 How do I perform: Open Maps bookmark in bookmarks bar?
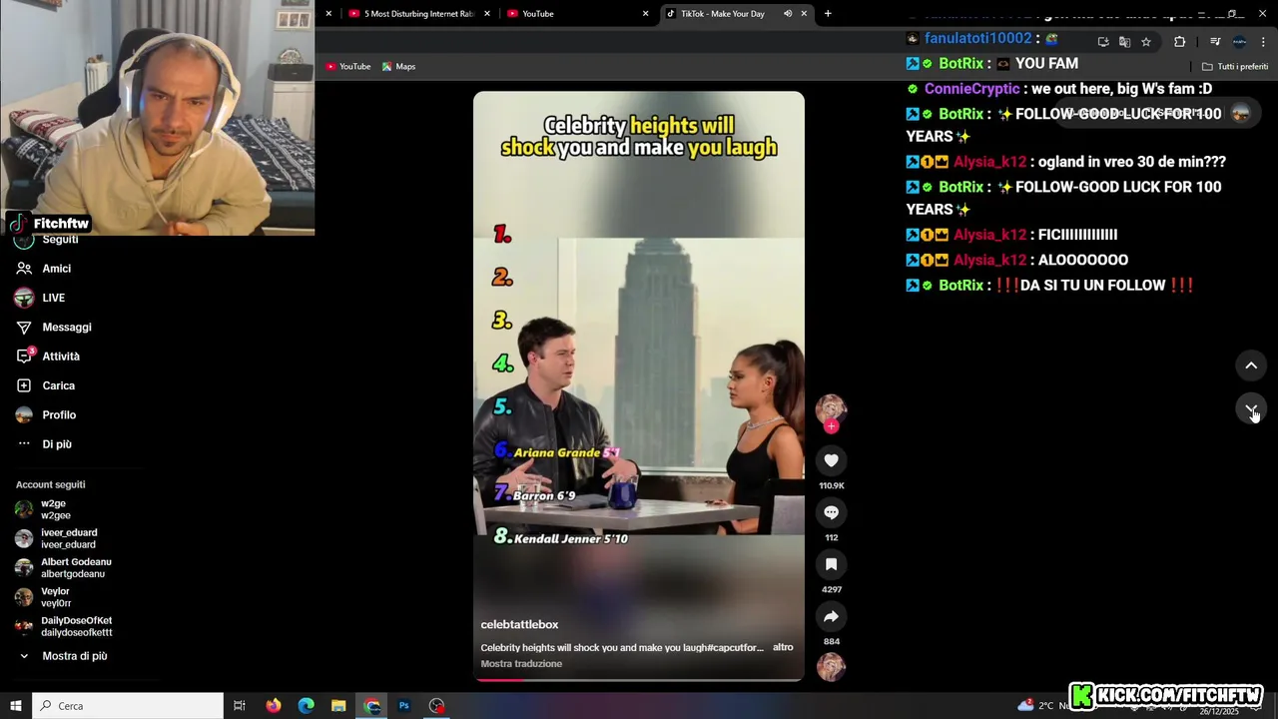tap(398, 67)
